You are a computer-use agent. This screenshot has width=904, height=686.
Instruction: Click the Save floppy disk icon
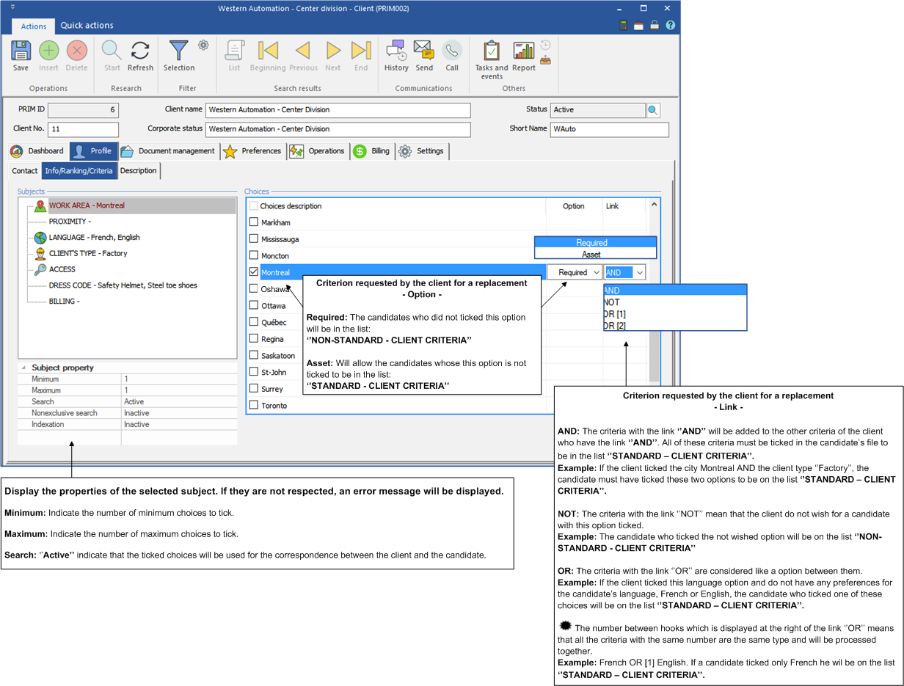click(x=21, y=51)
